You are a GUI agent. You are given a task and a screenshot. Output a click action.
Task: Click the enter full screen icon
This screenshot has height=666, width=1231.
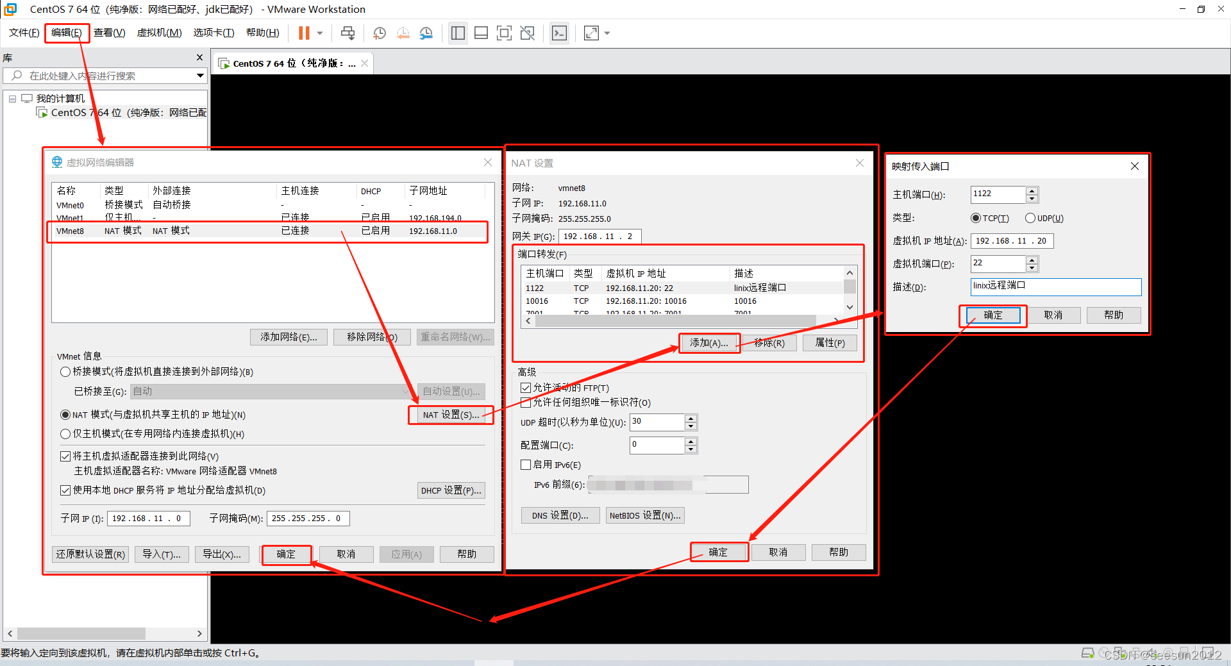(x=504, y=33)
